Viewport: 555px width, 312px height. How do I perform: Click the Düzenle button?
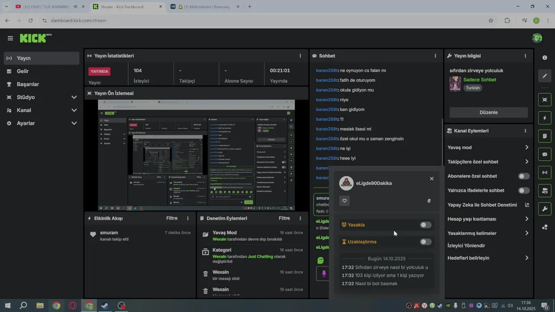tap(489, 112)
